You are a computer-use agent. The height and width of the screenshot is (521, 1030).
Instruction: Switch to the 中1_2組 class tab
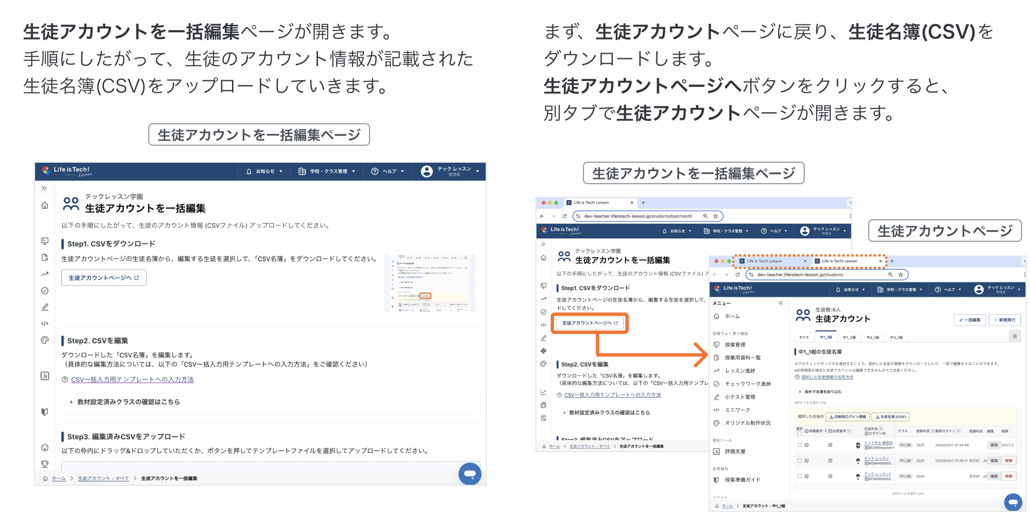click(849, 337)
